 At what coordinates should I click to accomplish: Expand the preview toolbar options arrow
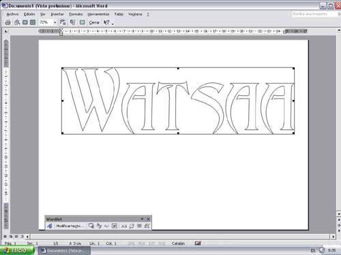click(113, 24)
